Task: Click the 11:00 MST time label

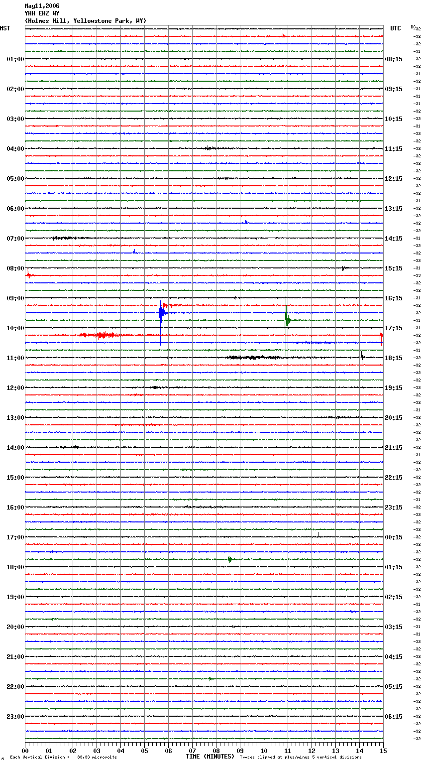Action: pos(15,358)
